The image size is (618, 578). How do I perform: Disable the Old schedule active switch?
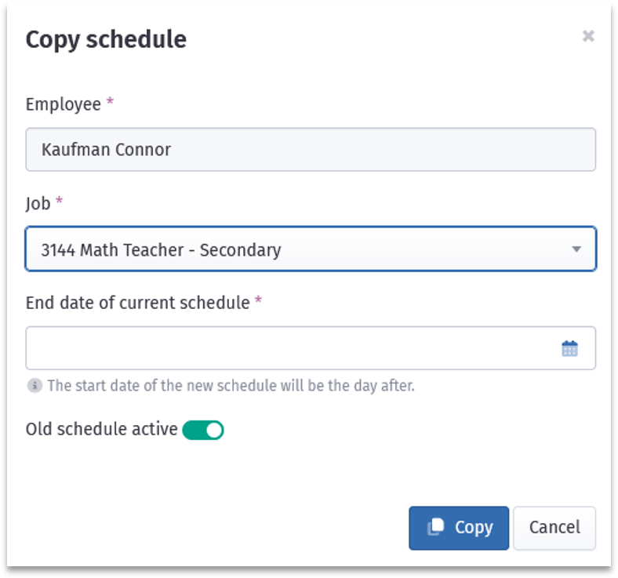(x=203, y=430)
